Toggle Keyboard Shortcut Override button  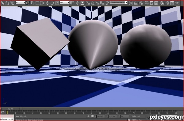point(82,3)
